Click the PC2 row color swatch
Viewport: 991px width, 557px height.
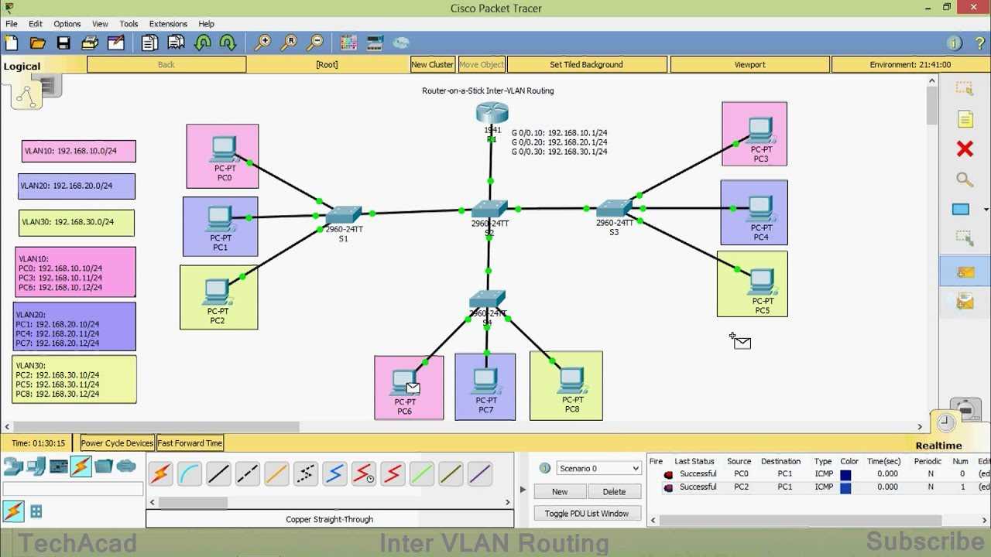[x=845, y=487]
